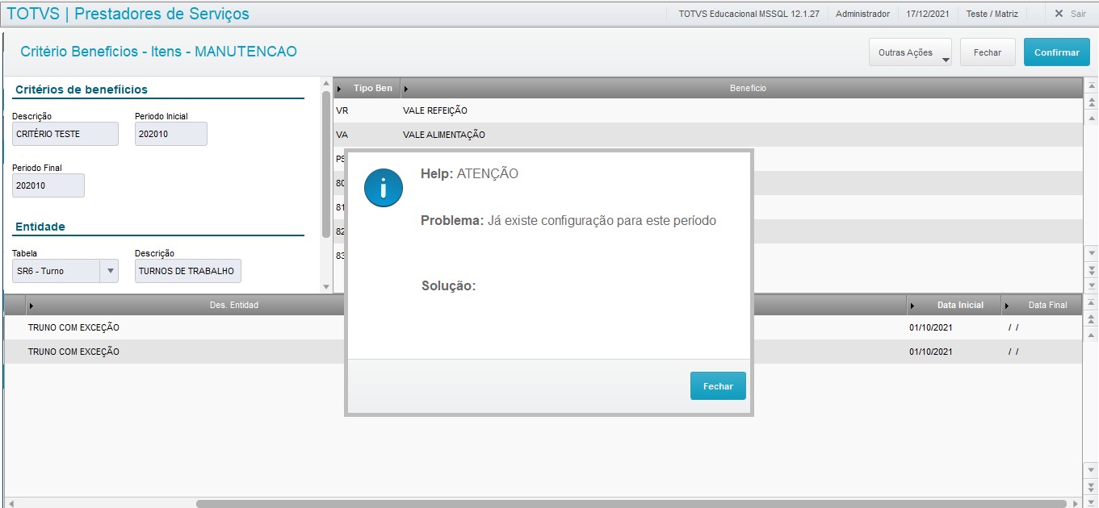Click Sair to exit the application
The image size is (1099, 508).
pos(1069,14)
